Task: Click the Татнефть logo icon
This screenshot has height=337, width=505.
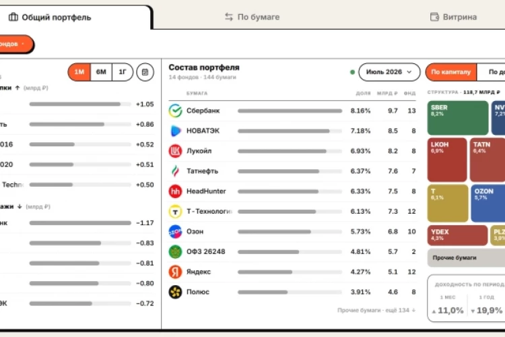Action: (x=175, y=171)
